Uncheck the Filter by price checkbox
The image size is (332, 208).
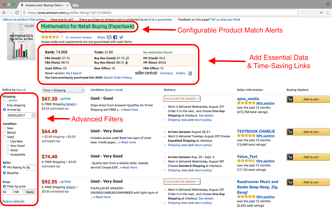click(4, 186)
